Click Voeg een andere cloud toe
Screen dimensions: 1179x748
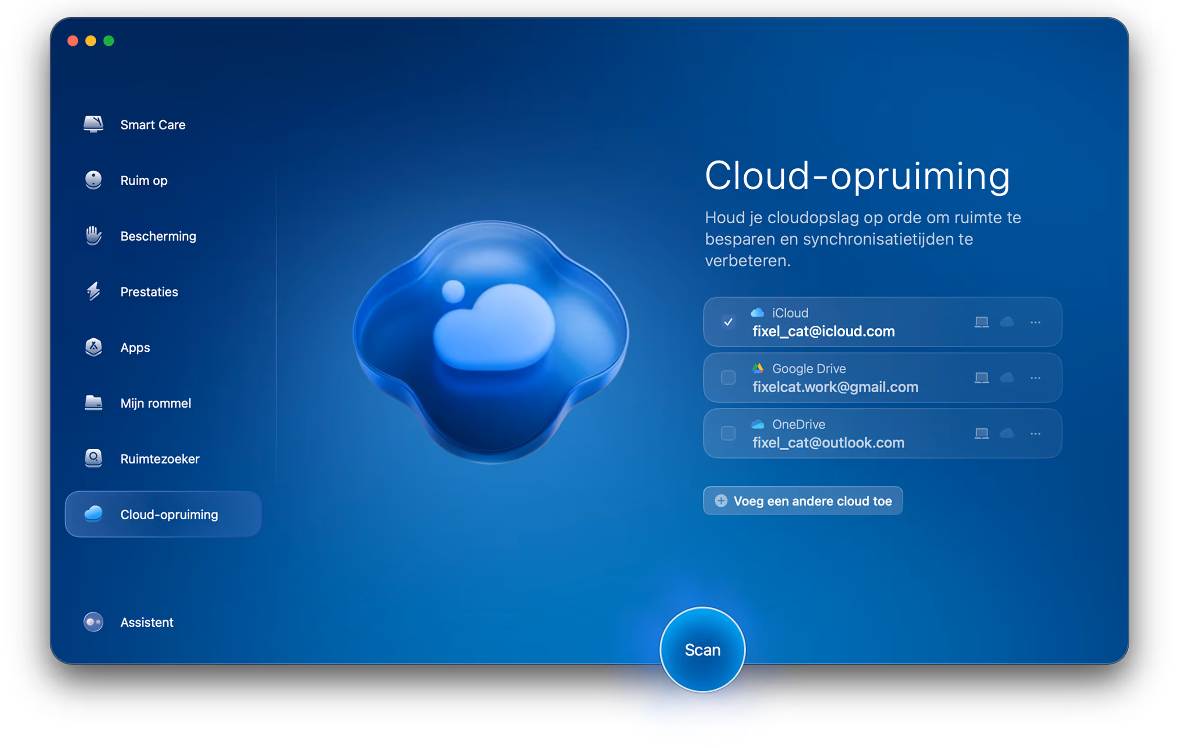click(803, 501)
